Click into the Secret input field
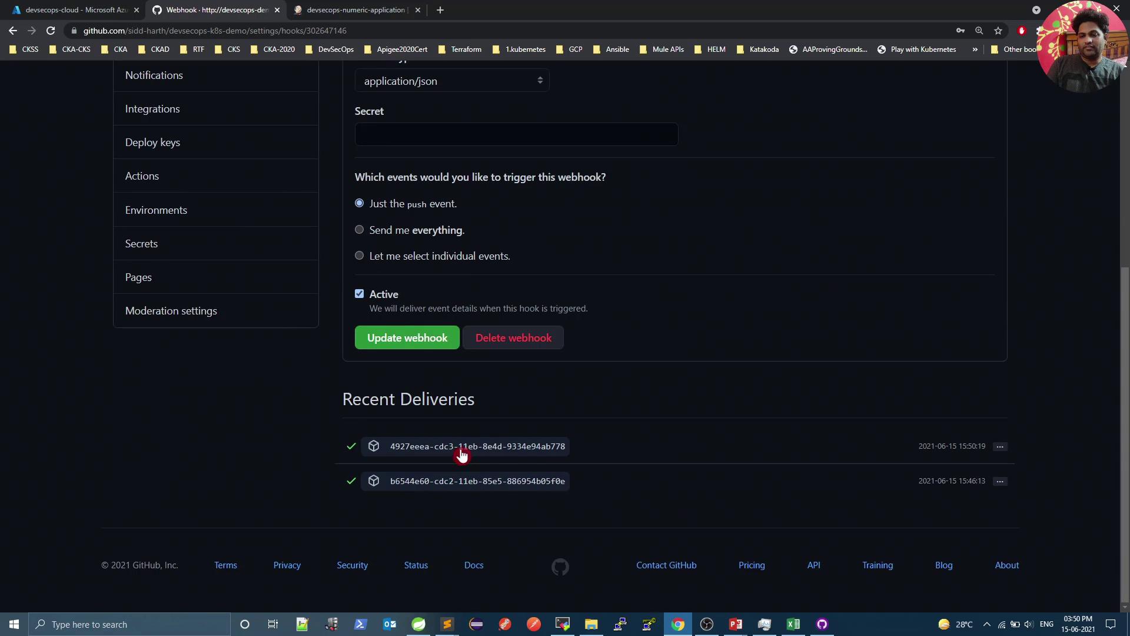1130x636 pixels. pyautogui.click(x=516, y=134)
